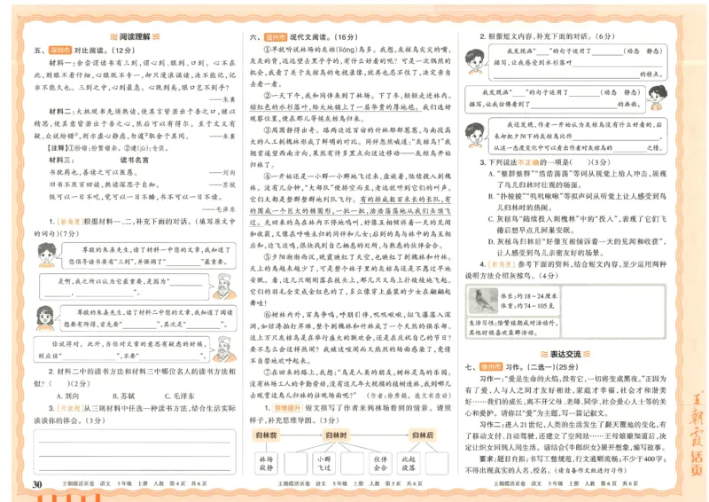Click the empty box right of 此起彼落
The height and width of the screenshot is (502, 709).
coord(437,464)
